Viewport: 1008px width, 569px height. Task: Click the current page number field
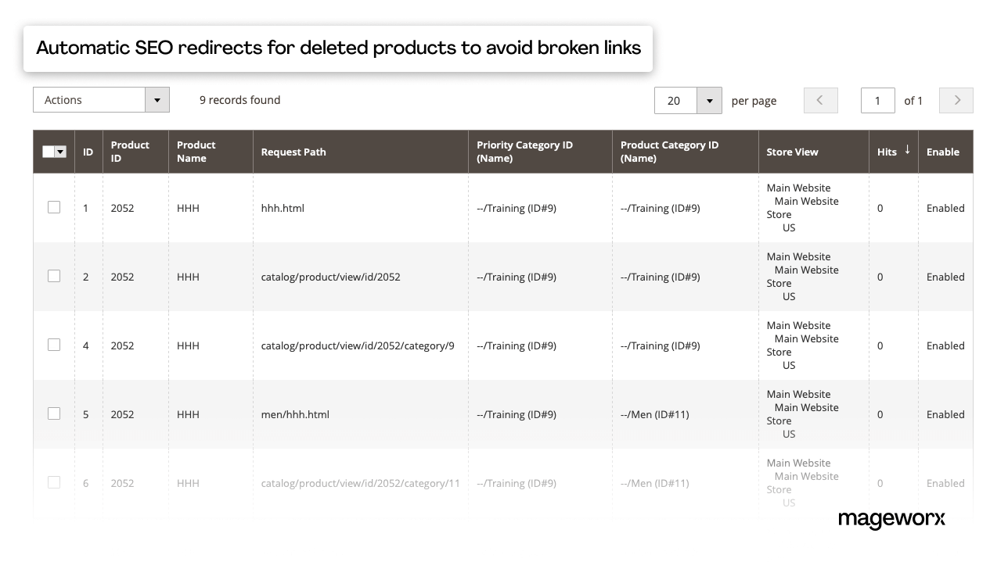click(x=877, y=100)
